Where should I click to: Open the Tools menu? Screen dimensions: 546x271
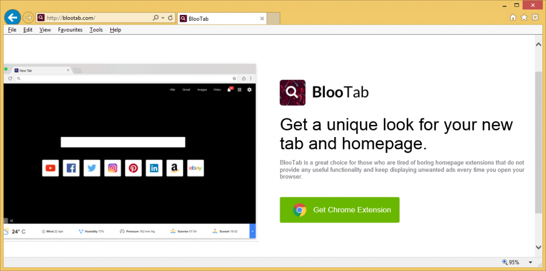tap(96, 30)
